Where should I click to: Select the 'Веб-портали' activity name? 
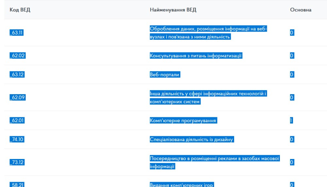point(165,75)
